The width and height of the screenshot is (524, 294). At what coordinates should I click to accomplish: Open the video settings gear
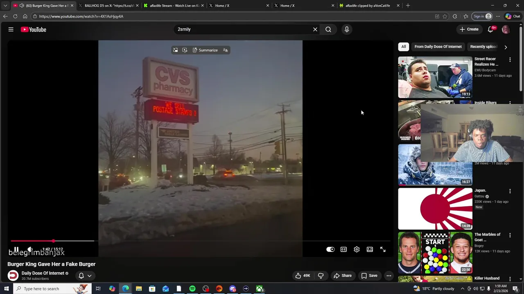(x=357, y=249)
